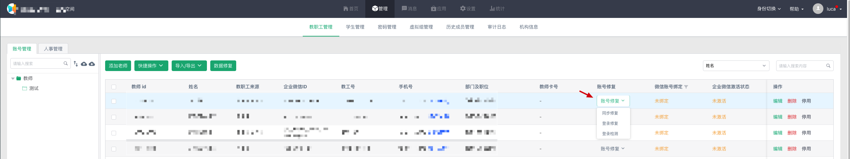The width and height of the screenshot is (850, 159).
Task: Open the 审计日志 audit log tab
Action: click(497, 27)
